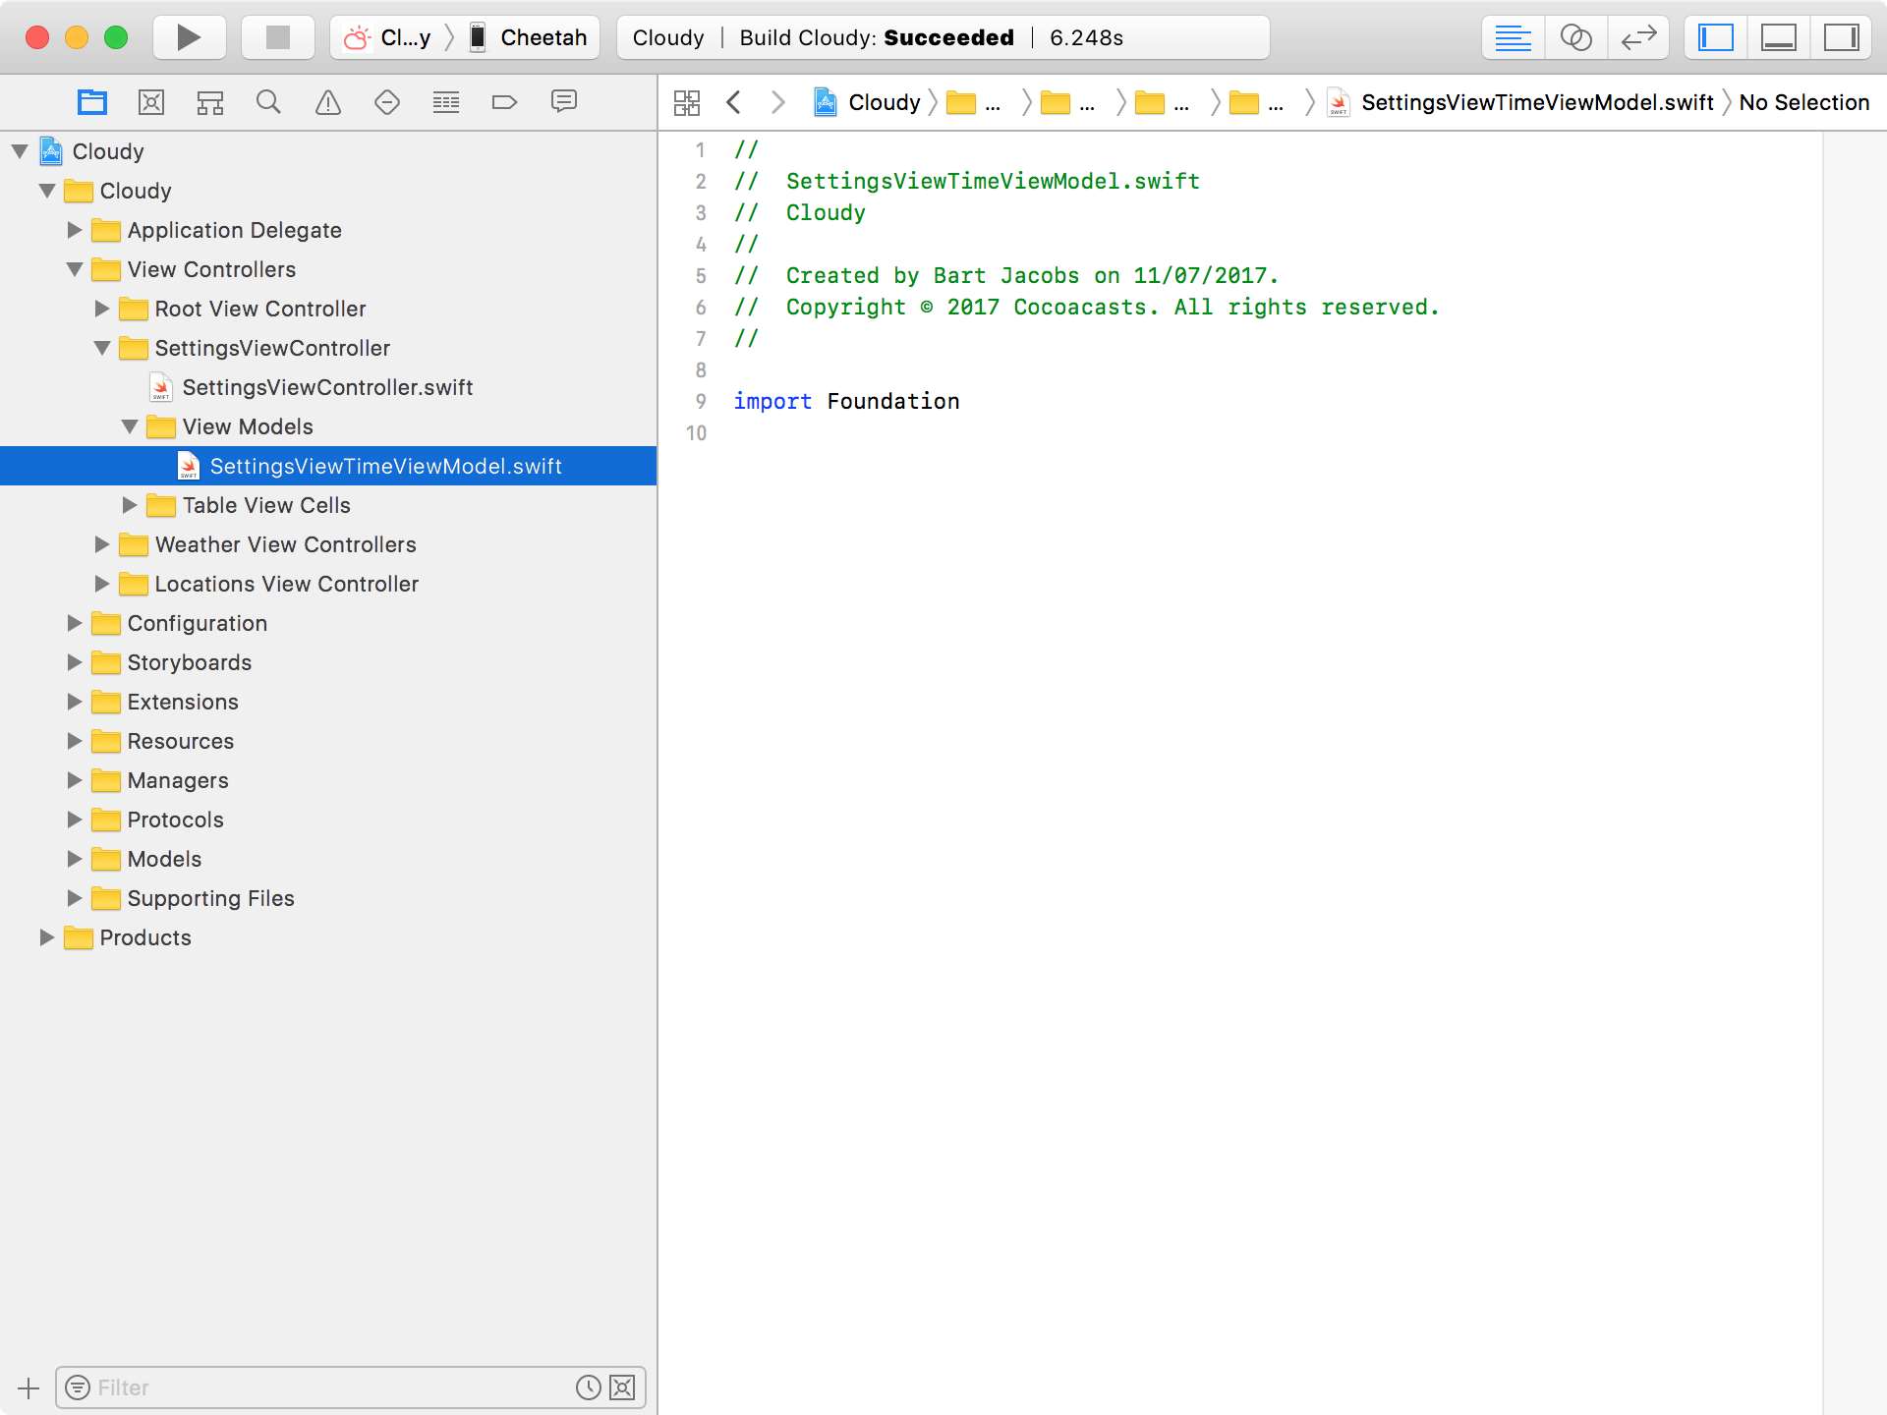Expand the Table View Cells group
This screenshot has width=1887, height=1415.
(x=130, y=505)
